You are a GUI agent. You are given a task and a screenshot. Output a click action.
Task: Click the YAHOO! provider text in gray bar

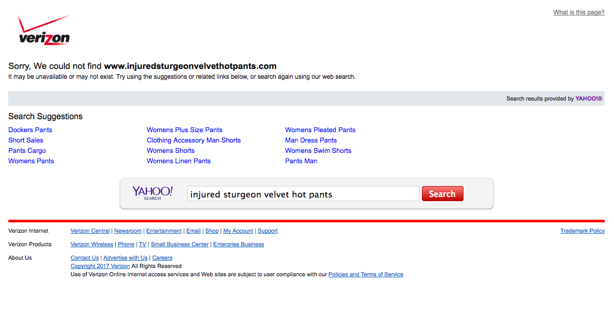[589, 98]
